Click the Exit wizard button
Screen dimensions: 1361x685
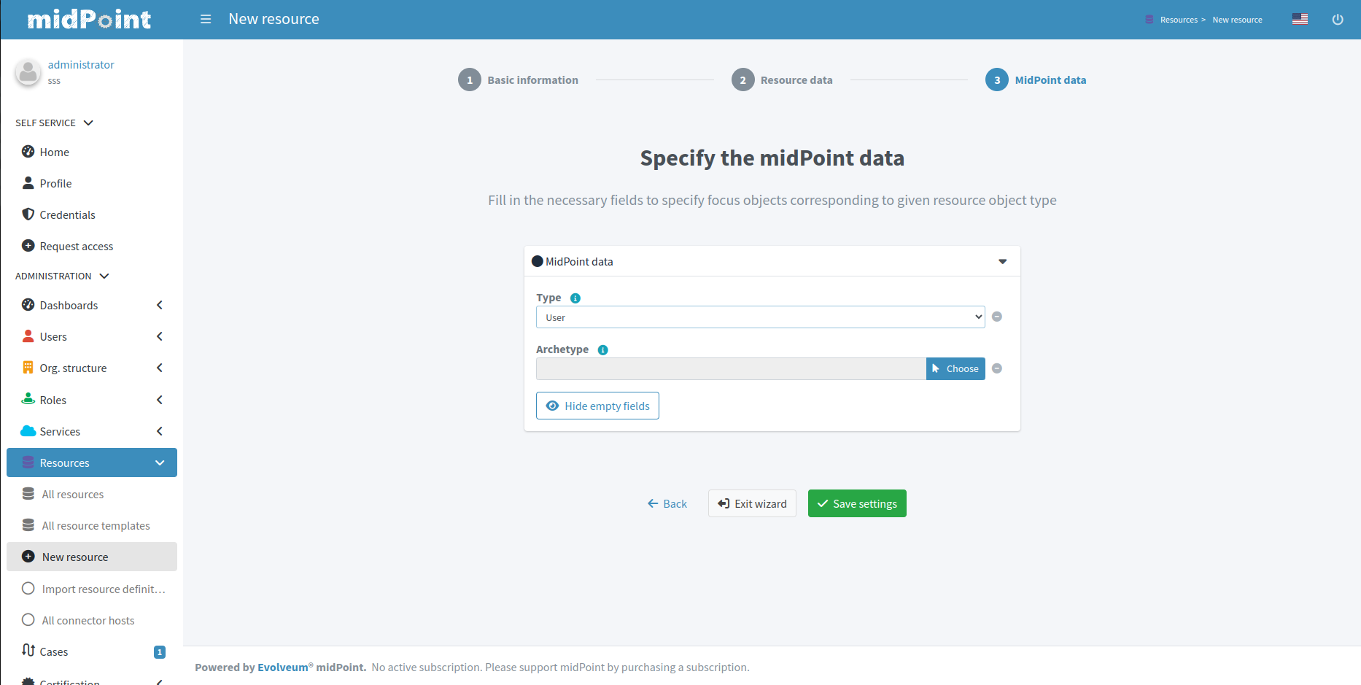pyautogui.click(x=752, y=503)
